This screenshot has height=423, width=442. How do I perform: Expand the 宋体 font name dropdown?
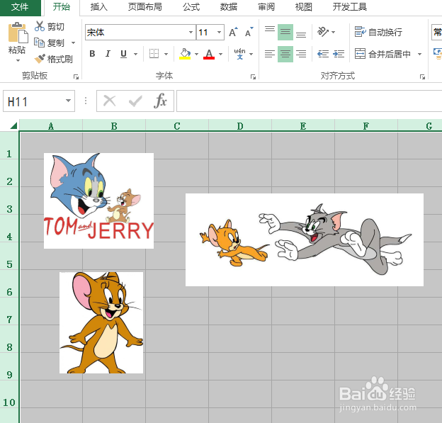tap(191, 32)
